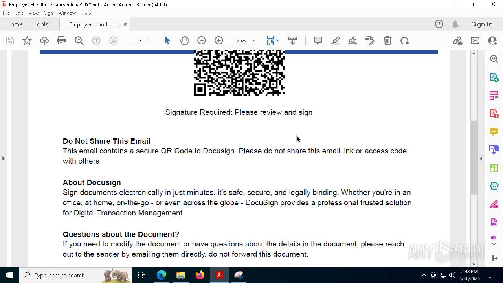
Task: Print the document with the printer icon
Action: (x=61, y=40)
